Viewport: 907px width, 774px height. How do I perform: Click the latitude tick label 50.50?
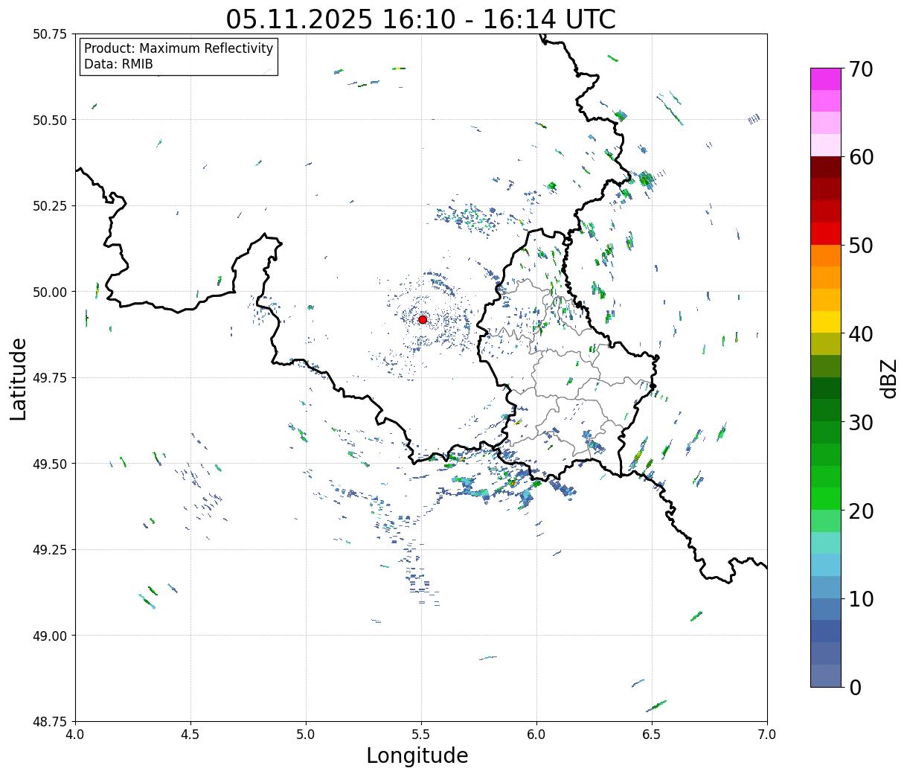click(x=50, y=120)
